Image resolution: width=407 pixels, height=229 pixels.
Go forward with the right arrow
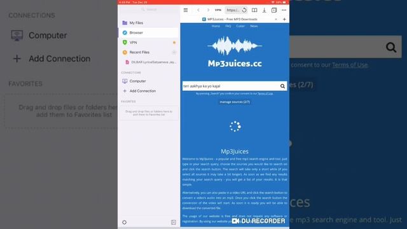pyautogui.click(x=208, y=10)
